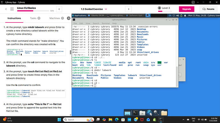Switch to the Tasks tab
Image resolution: width=220 pixels, height=123 pixels.
coord(35,18)
